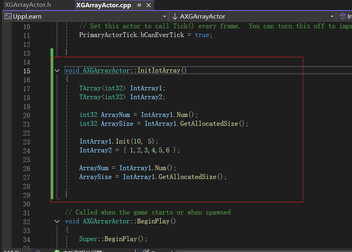Collapse the InitIntArray function block
This screenshot has height=252, width=352.
click(x=57, y=71)
